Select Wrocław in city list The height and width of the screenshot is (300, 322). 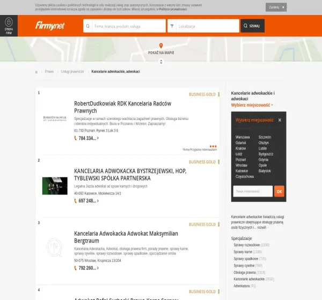(241, 166)
